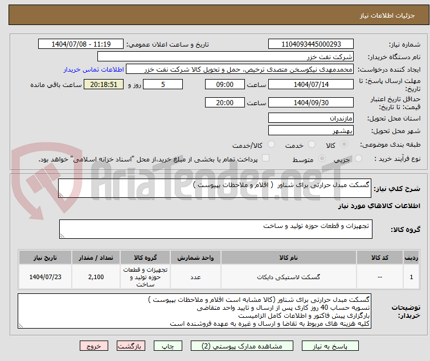
Task: Click the price validity date 1404/09/30
Action: pyautogui.click(x=311, y=103)
